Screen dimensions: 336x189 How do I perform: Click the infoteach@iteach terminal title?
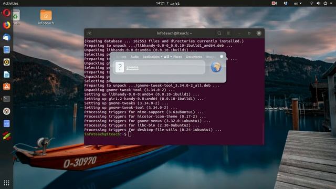click(x=174, y=33)
